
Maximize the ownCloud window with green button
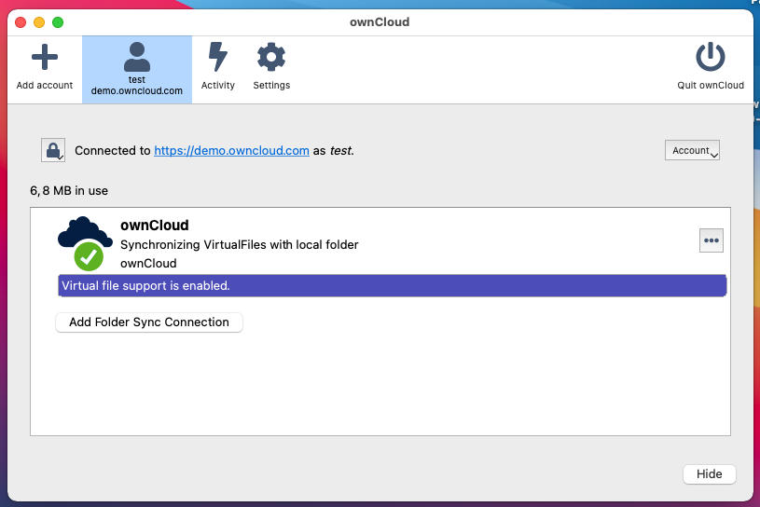coord(58,22)
